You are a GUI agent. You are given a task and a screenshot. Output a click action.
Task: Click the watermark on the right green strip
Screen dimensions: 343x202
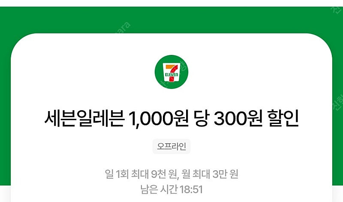coord(338,102)
